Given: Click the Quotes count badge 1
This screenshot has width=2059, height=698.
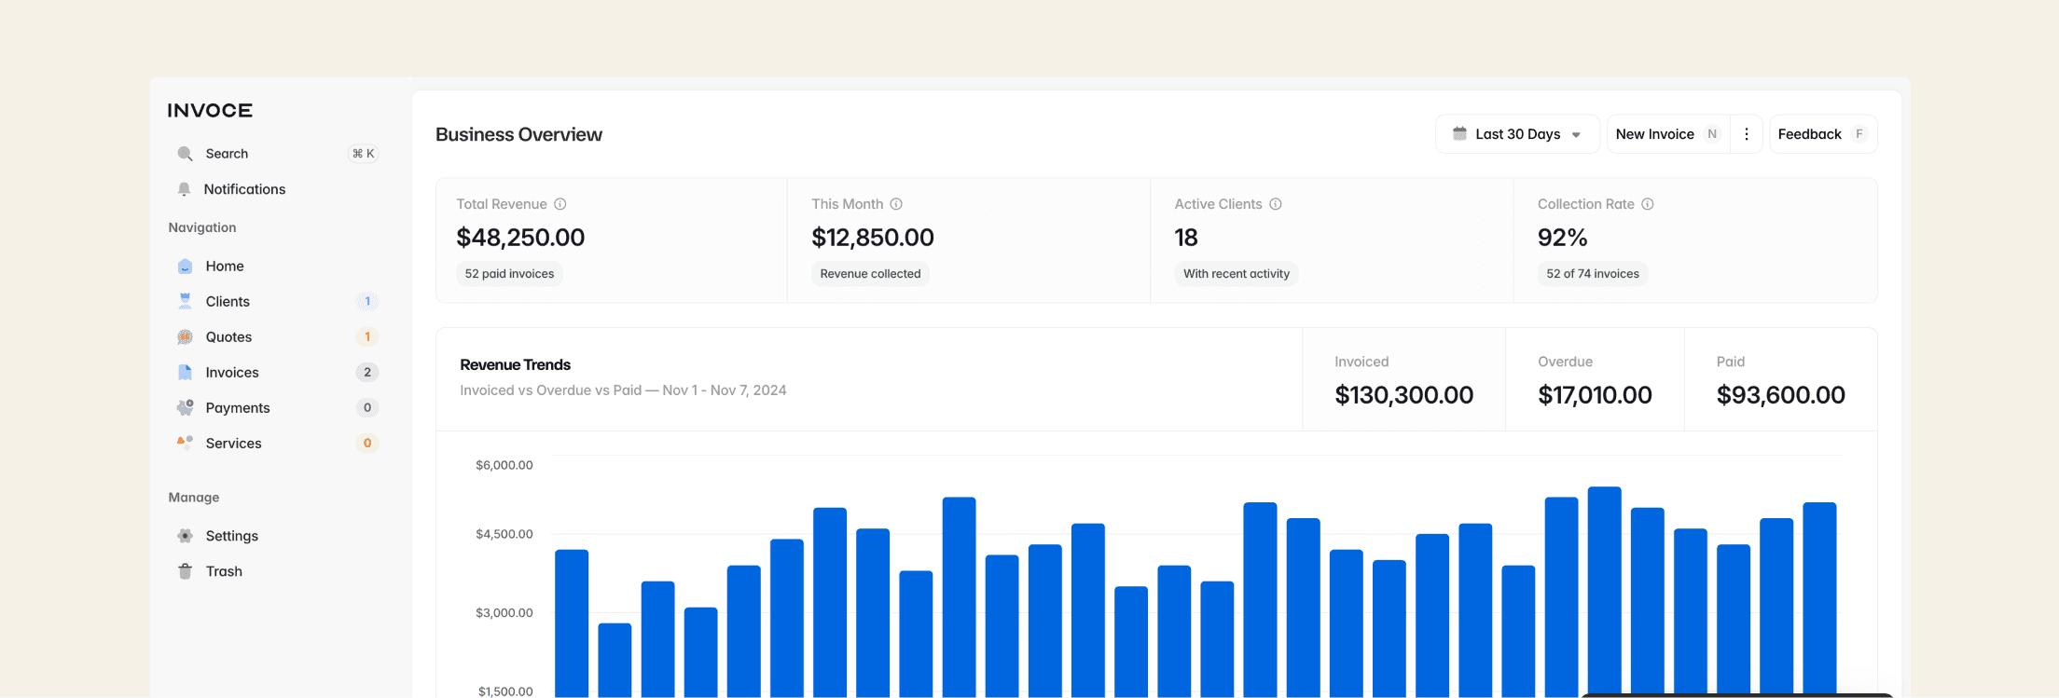Looking at the screenshot, I should [367, 336].
